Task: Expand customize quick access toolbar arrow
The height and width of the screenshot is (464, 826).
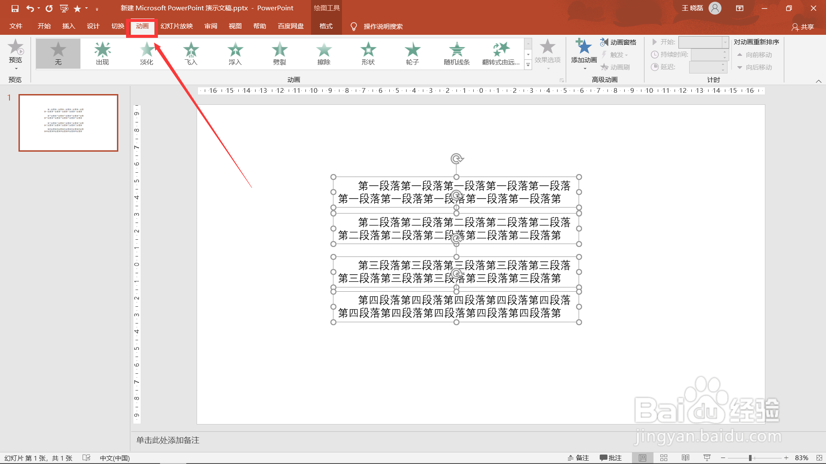Action: 97,9
